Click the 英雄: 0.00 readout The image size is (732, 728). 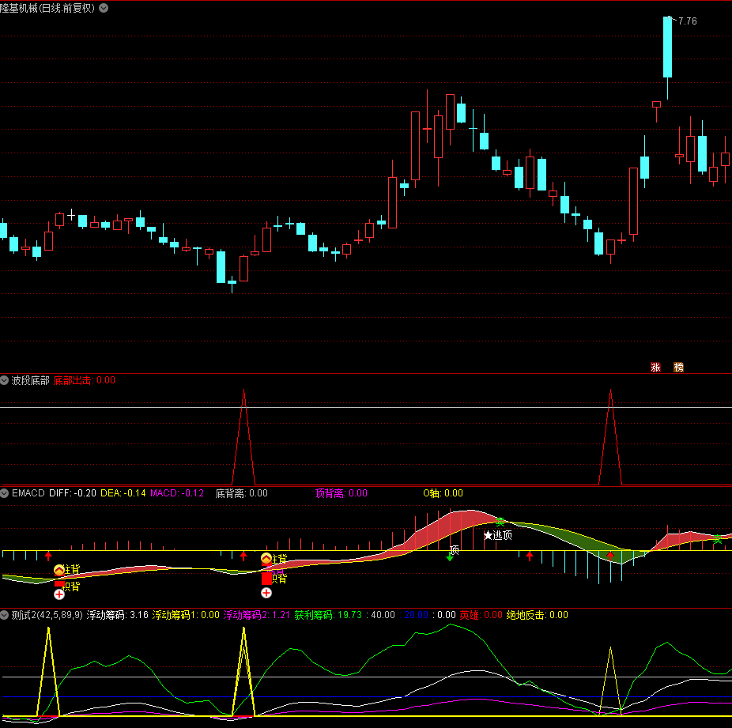click(x=481, y=615)
